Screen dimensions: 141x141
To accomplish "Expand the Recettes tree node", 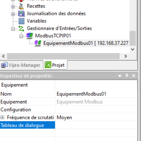I will 13,7.
